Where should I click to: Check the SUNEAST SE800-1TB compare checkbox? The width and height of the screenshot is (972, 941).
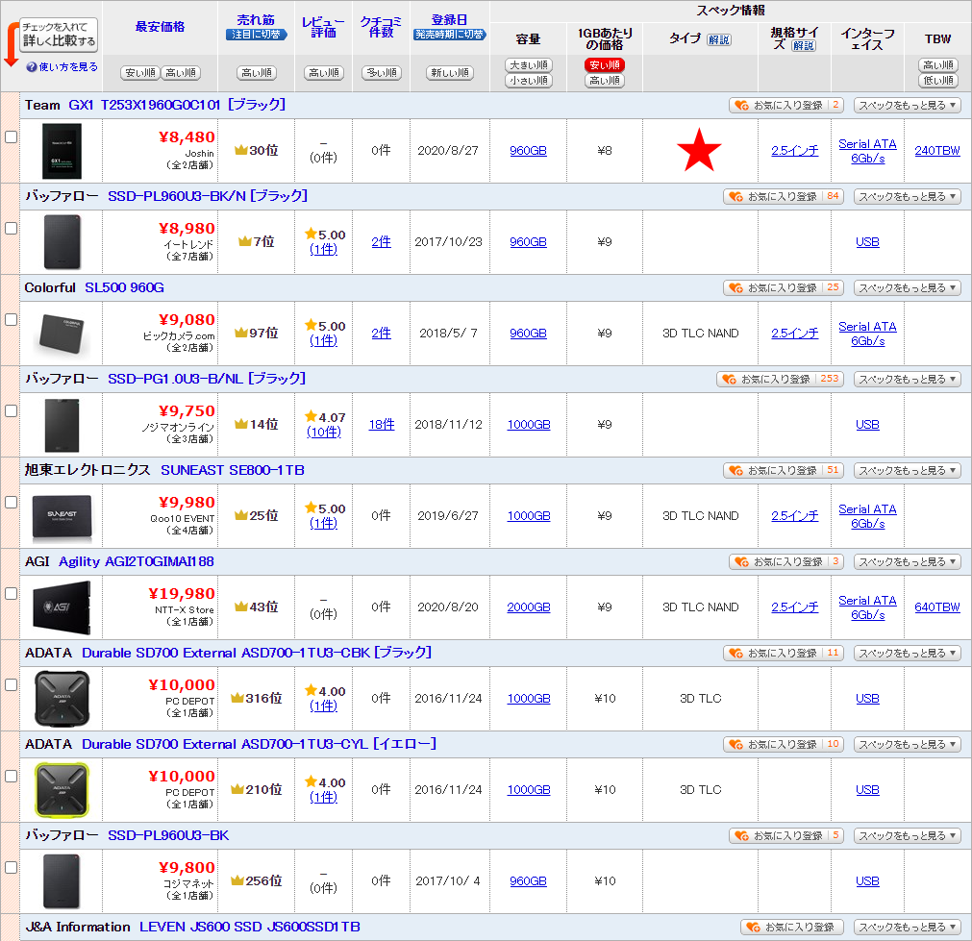click(x=12, y=502)
